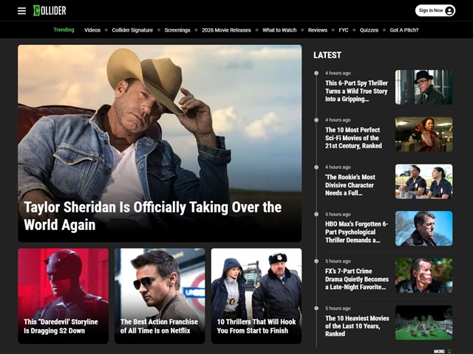Click the Sign In Now button

click(x=435, y=10)
